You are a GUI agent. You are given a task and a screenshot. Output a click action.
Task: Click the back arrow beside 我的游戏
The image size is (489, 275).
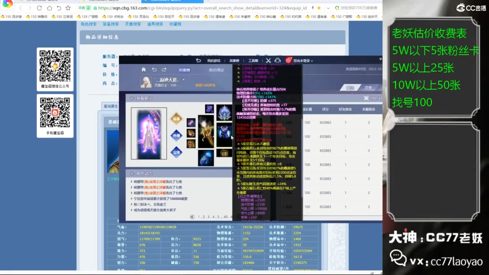point(198,60)
